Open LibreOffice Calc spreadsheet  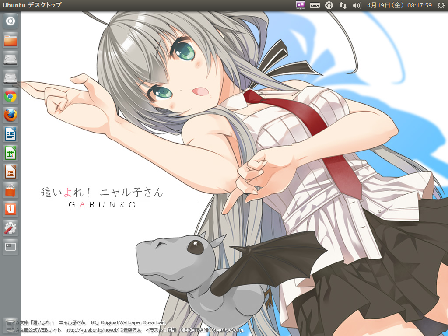click(10, 153)
